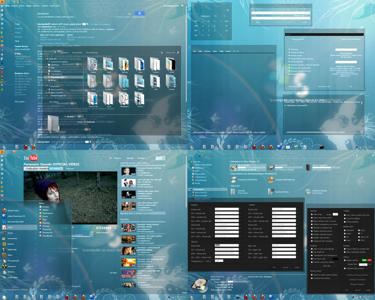Click the green Display volume color swatch
The height and width of the screenshot is (300, 375).
[x=363, y=260]
